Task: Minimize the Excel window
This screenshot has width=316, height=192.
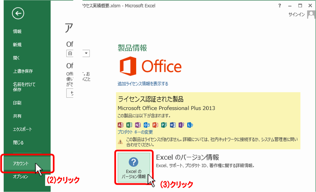Action: click(x=290, y=6)
